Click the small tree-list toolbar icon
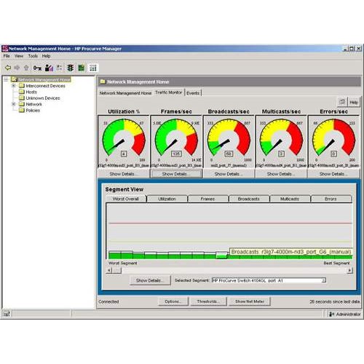 (59, 68)
